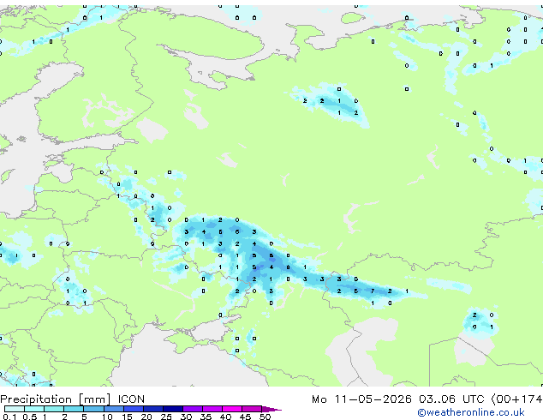Click the 15–20 mm legend swatch
Viewport: 543px width, 420px height.
pos(133,409)
